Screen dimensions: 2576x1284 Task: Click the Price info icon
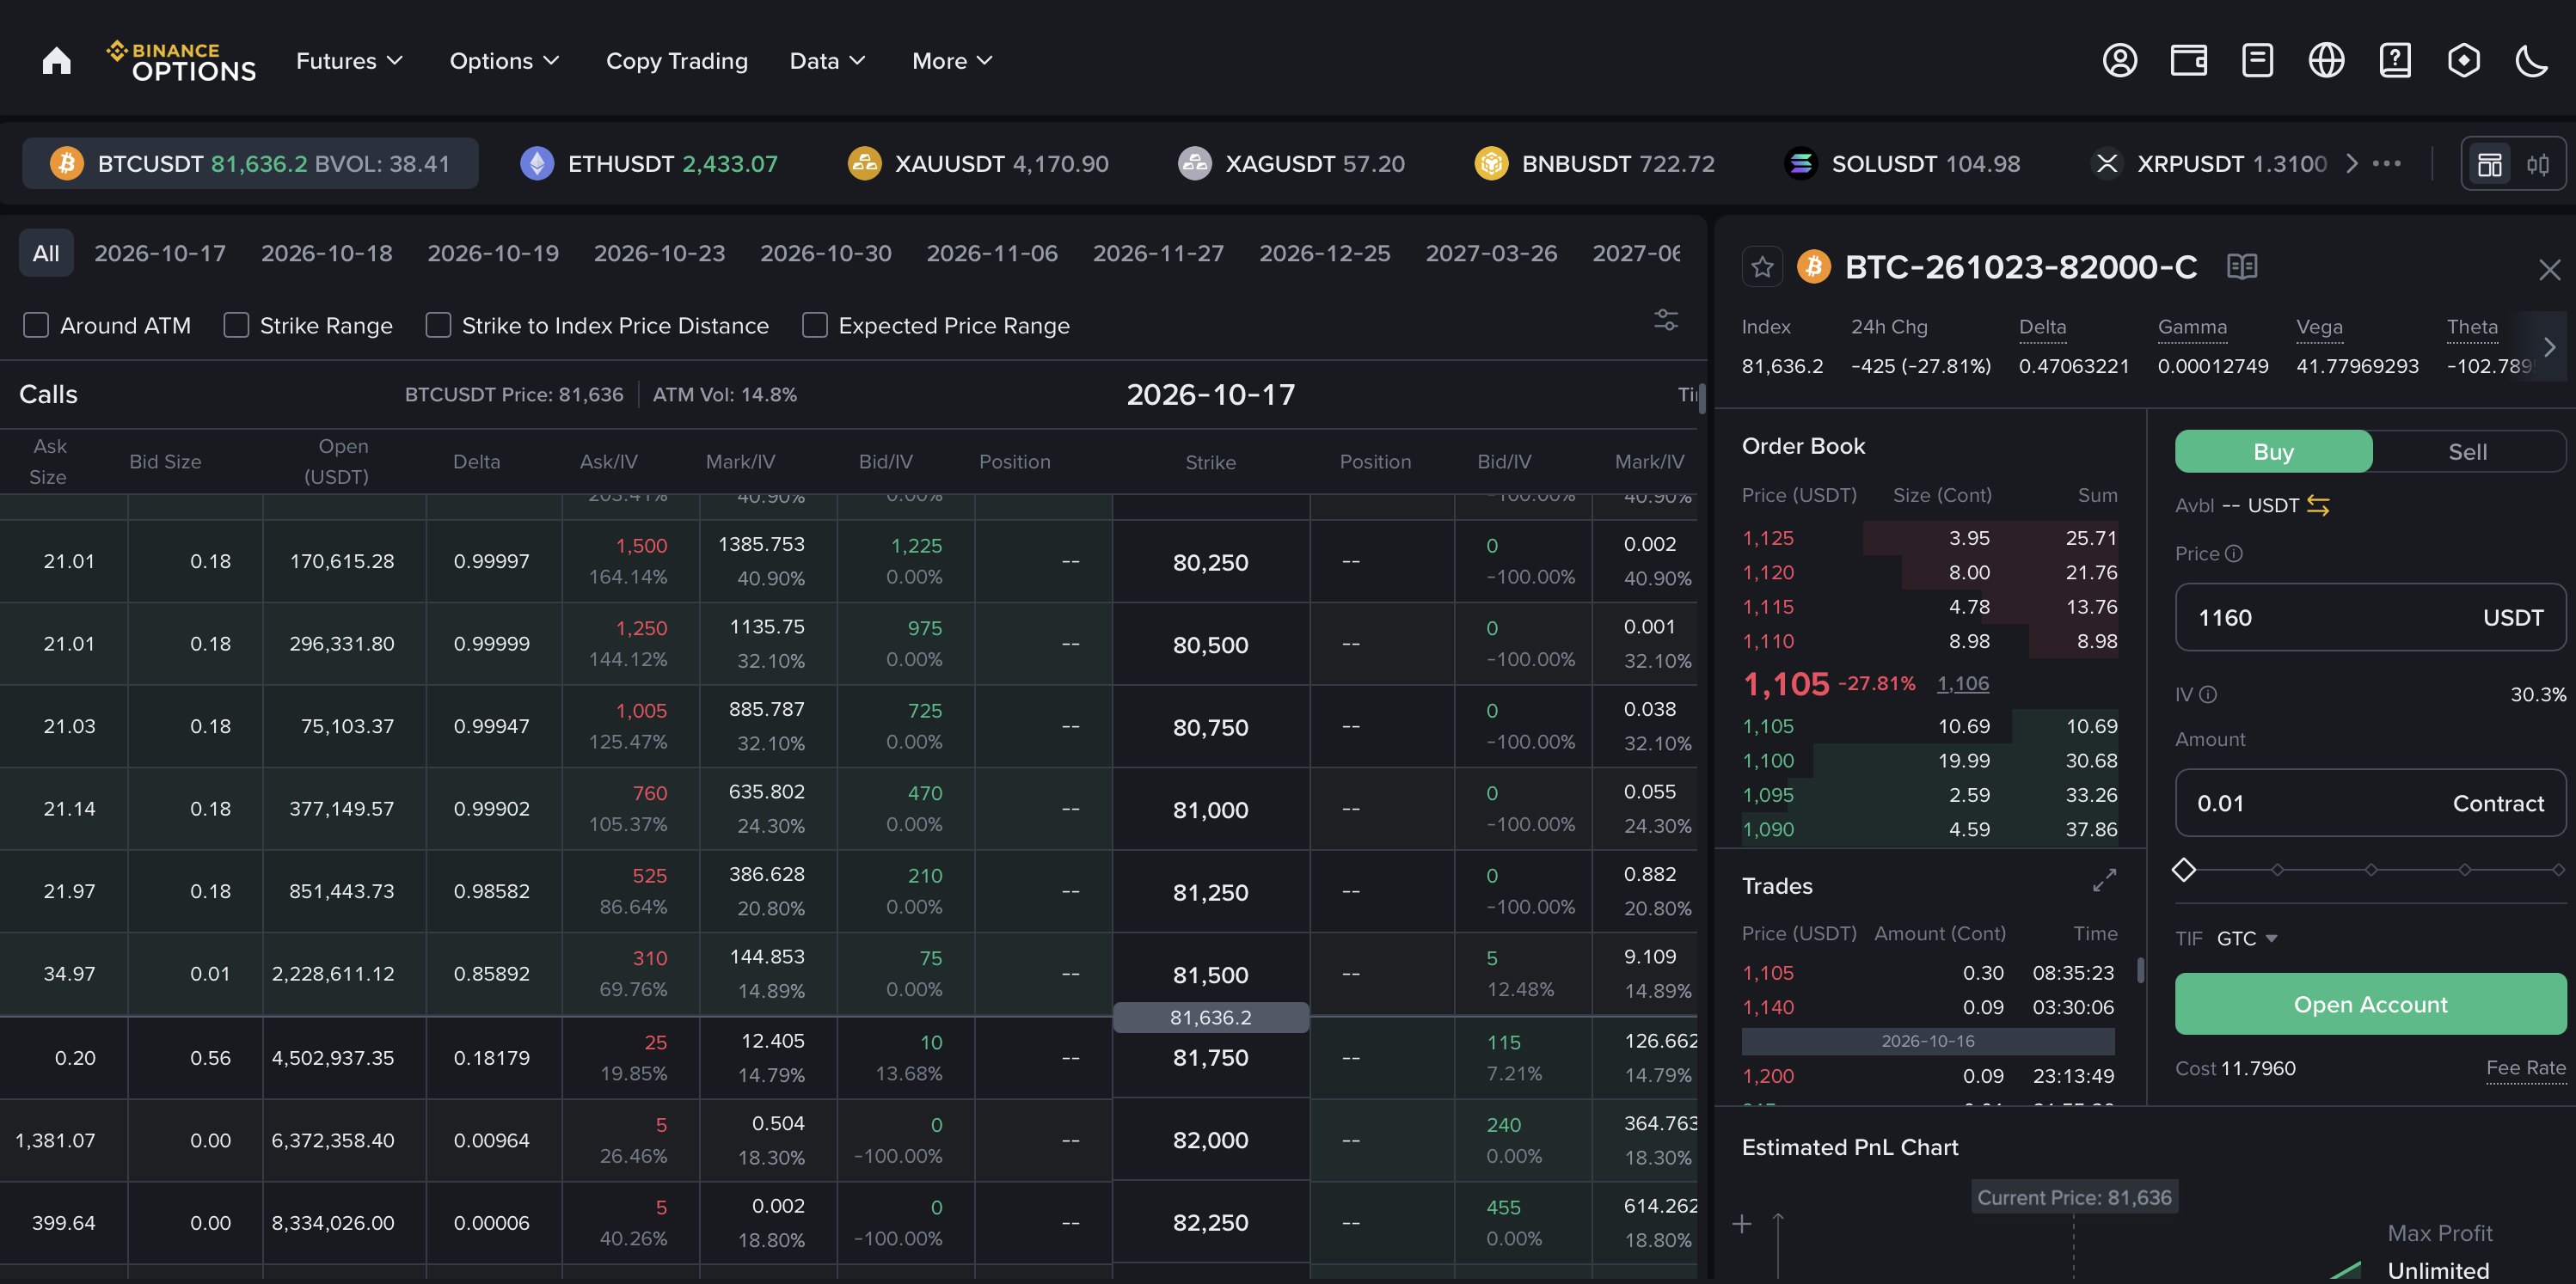(x=2233, y=553)
